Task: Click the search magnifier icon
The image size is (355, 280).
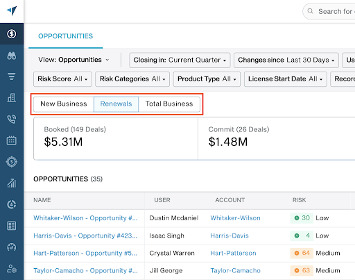Action: point(311,11)
